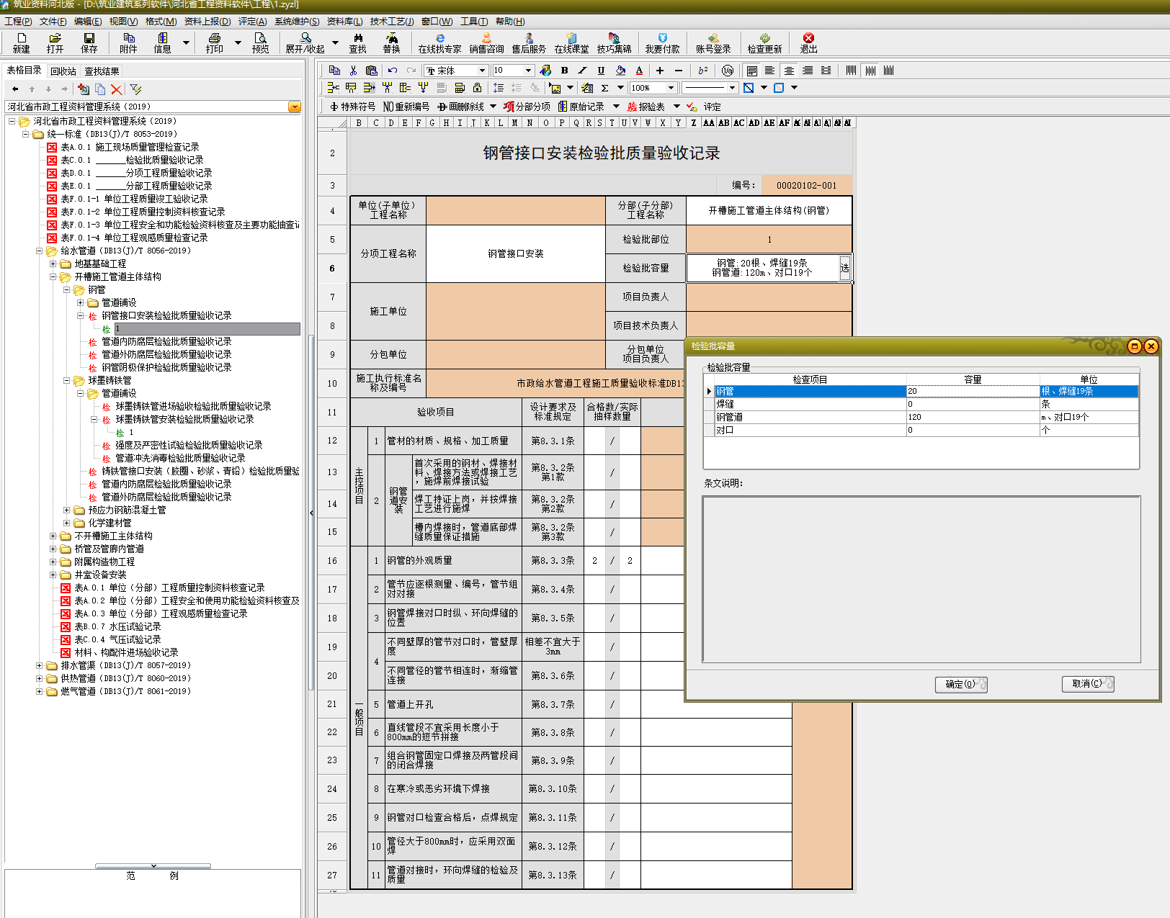Click the 打开 (Open) toolbar icon

[x=55, y=42]
